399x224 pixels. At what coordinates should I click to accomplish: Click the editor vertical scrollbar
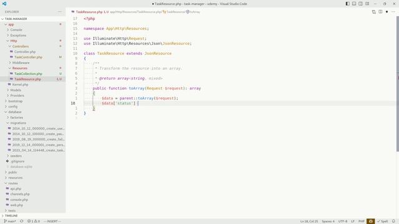398,84
